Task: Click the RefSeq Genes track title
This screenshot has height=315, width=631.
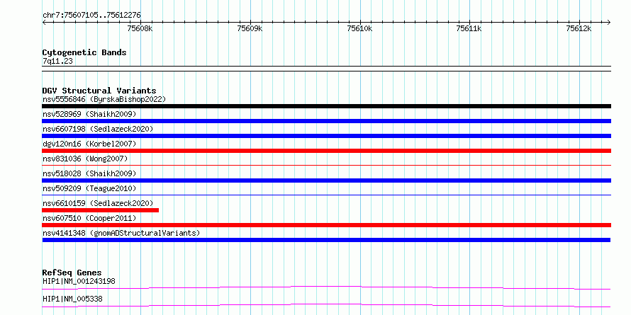Action: (72, 273)
